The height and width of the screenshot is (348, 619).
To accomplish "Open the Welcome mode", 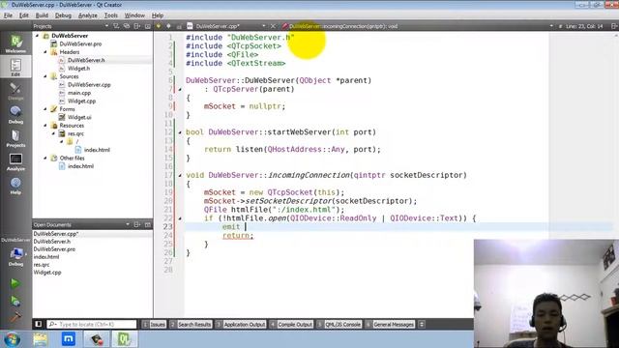I will pos(15,43).
